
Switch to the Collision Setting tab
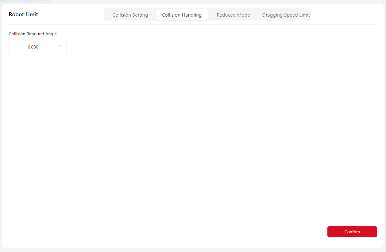pos(130,15)
